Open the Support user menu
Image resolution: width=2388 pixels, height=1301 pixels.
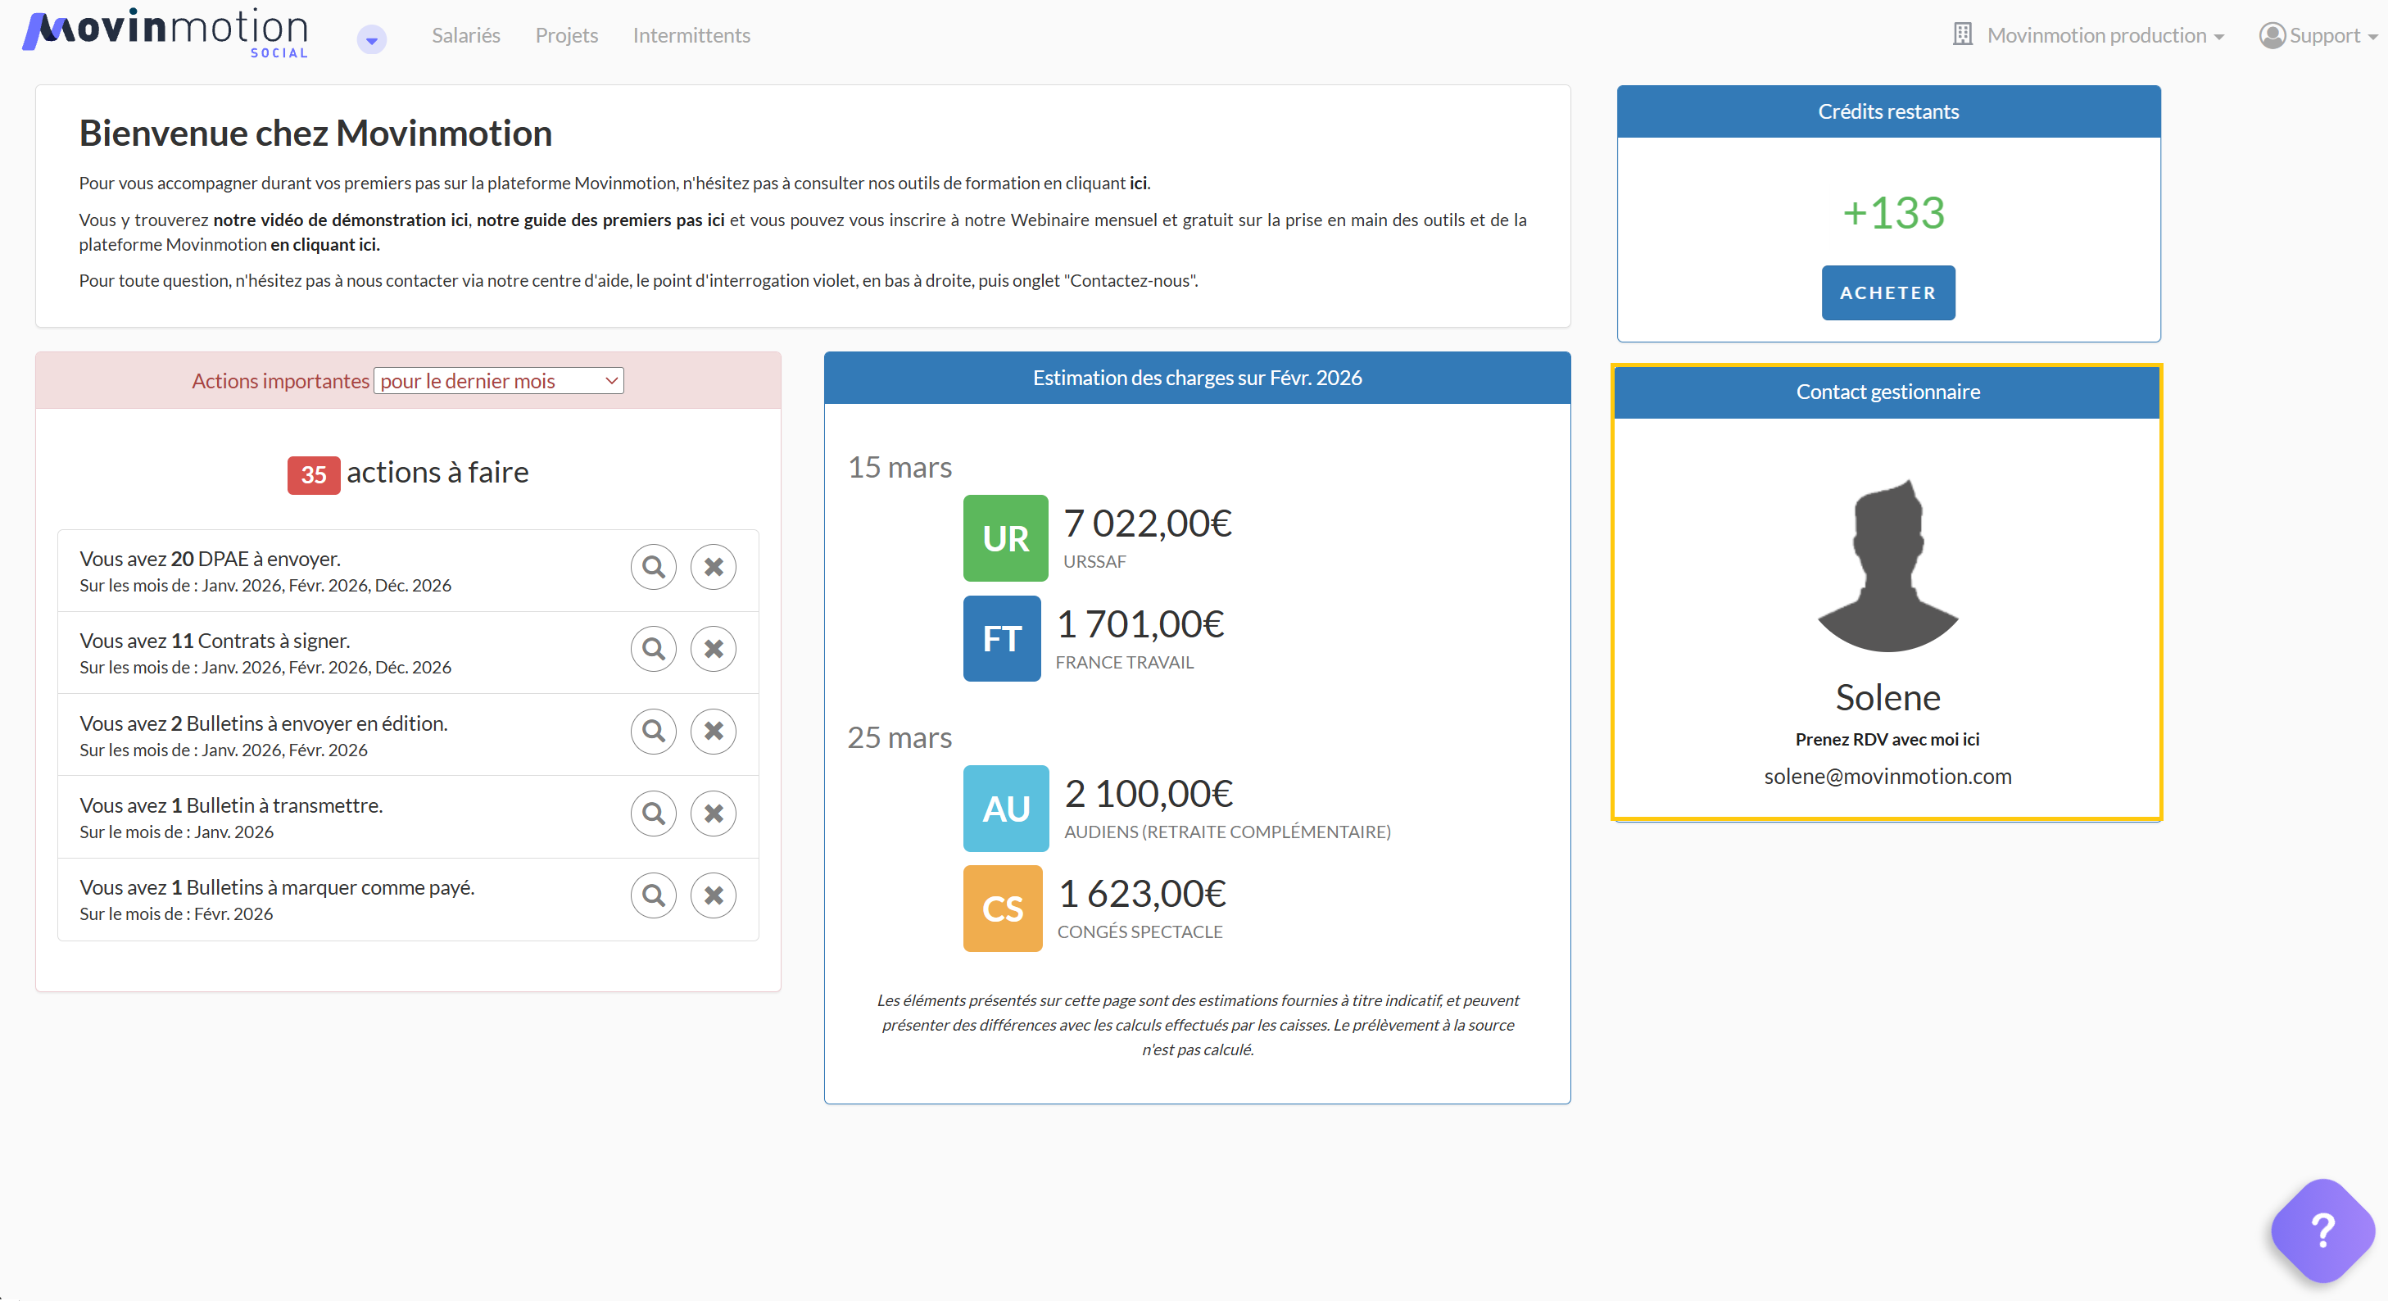coord(2318,35)
